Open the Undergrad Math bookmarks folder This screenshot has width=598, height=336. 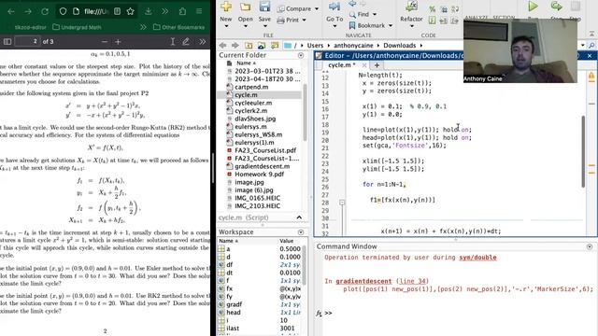click(77, 27)
